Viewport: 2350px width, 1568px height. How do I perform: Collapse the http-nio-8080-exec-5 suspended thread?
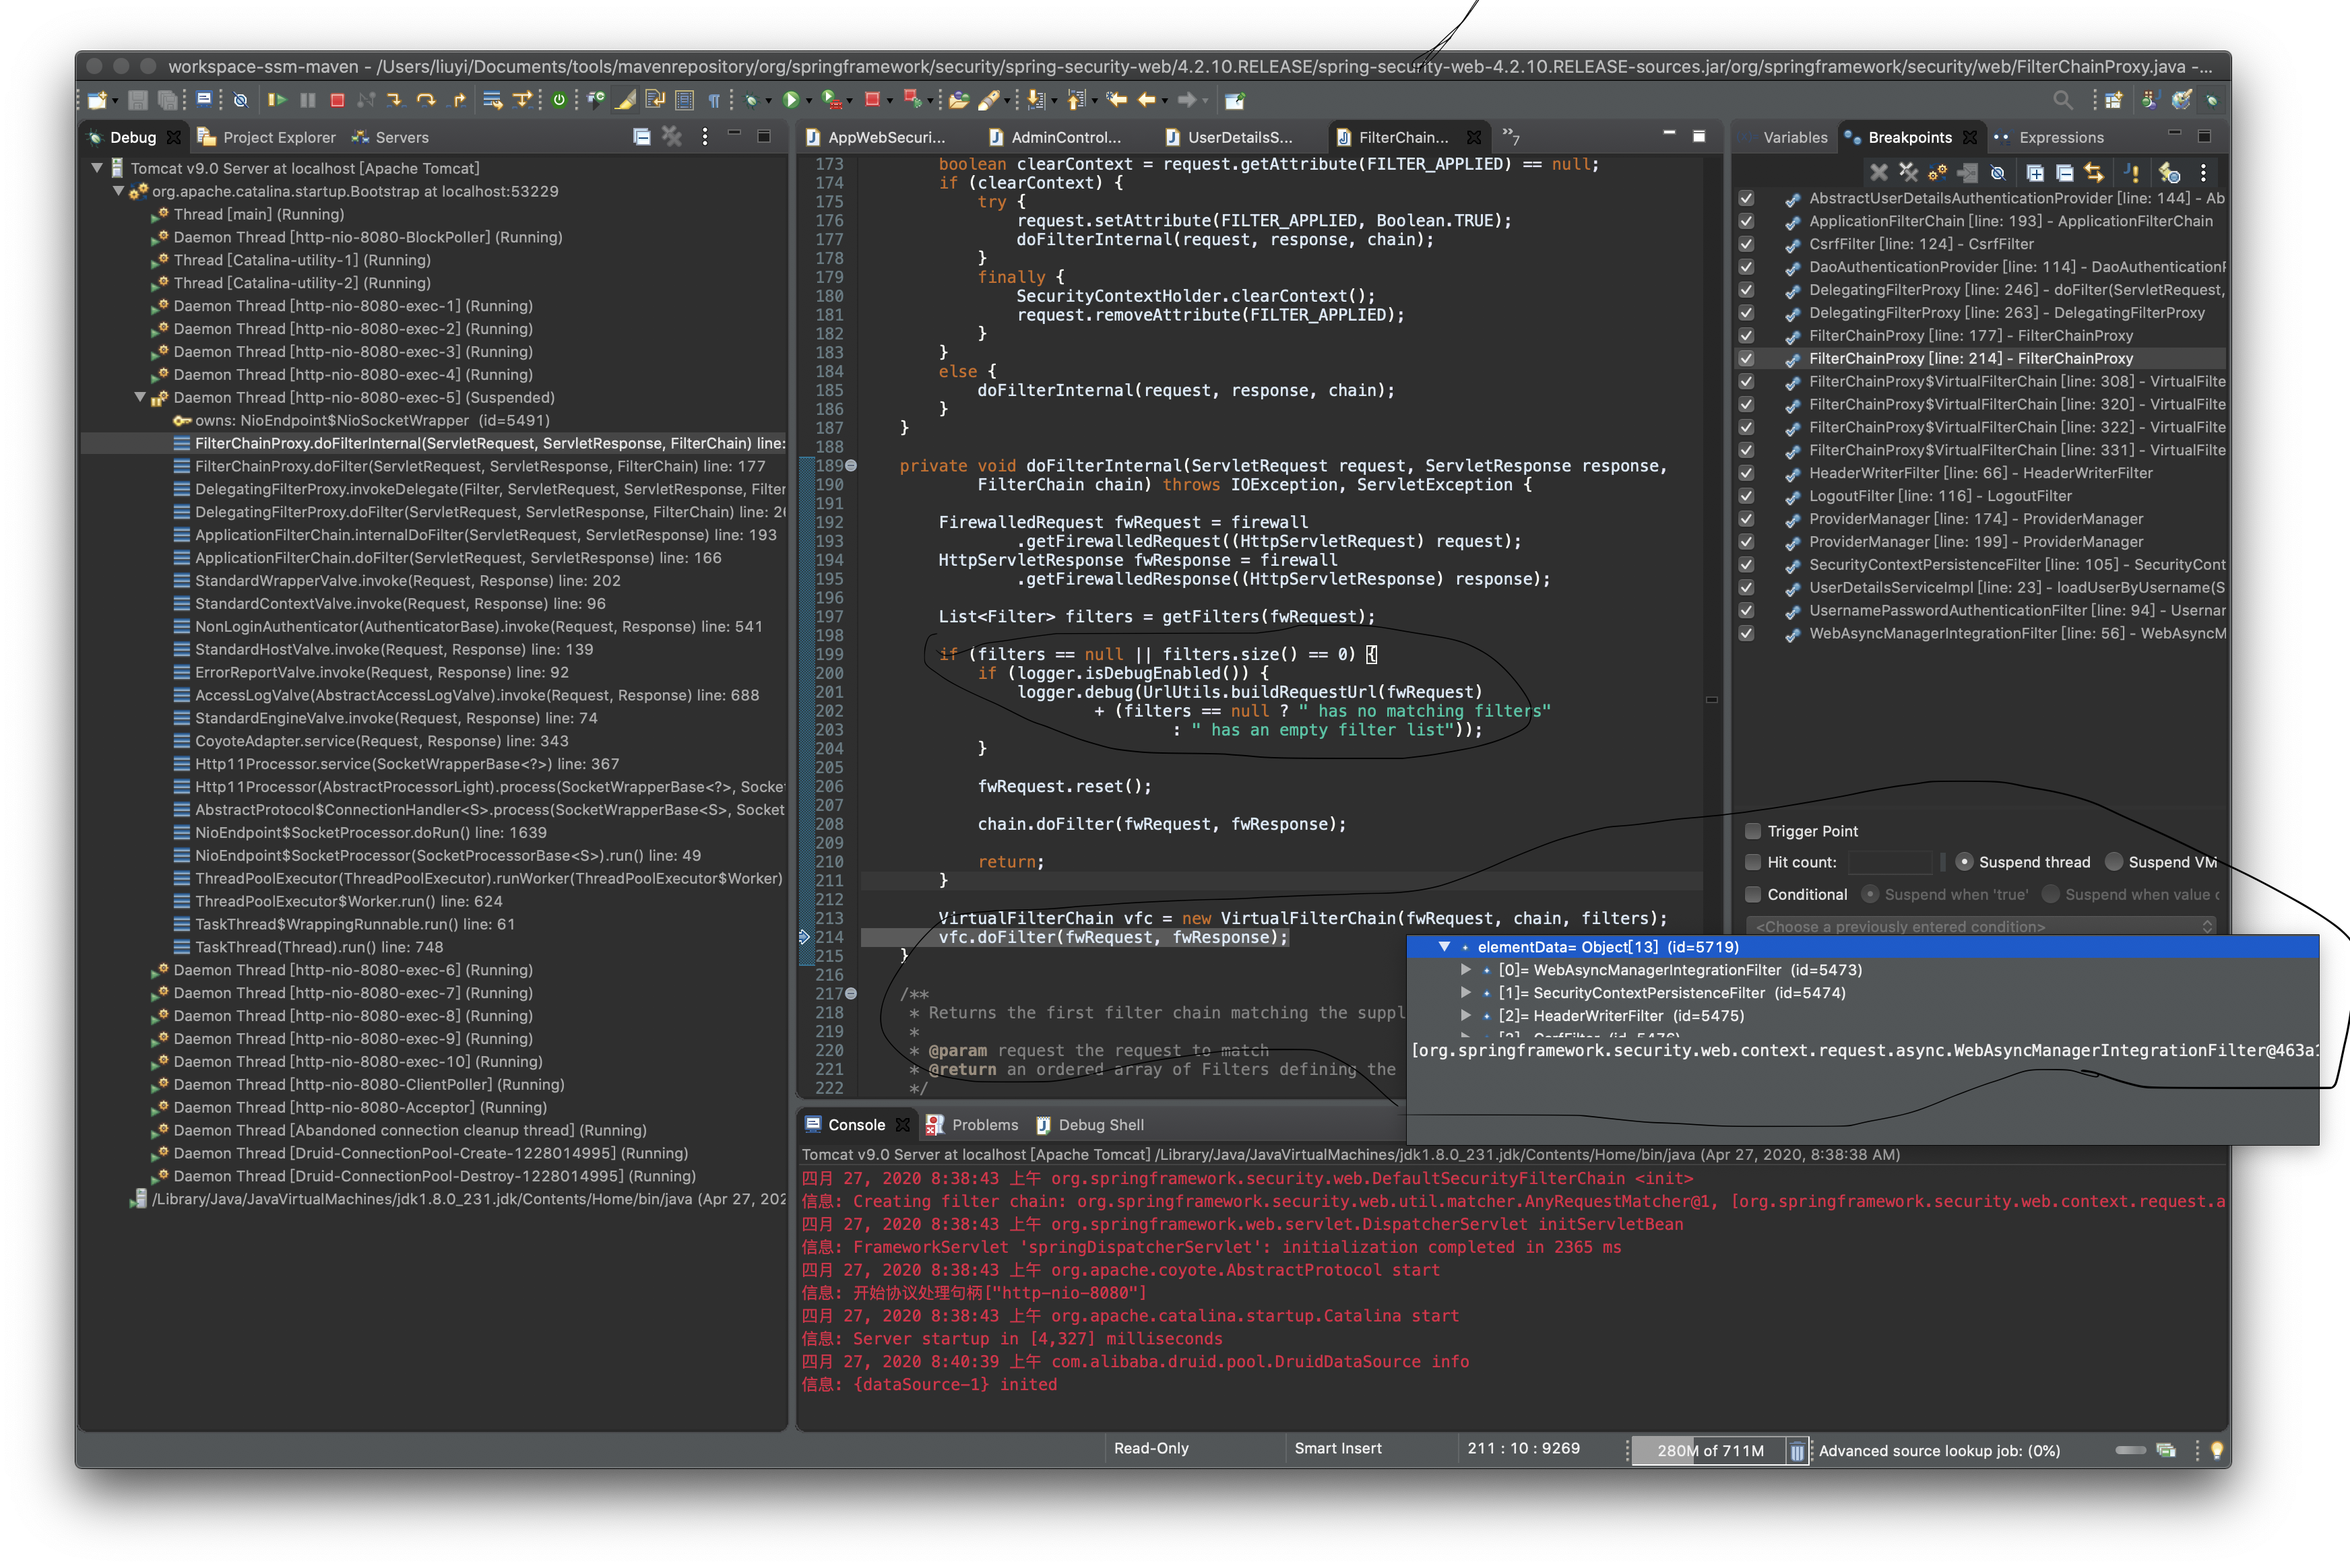140,398
